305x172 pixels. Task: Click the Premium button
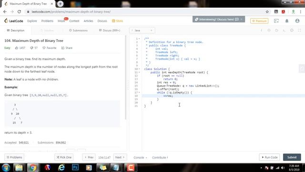click(x=259, y=21)
